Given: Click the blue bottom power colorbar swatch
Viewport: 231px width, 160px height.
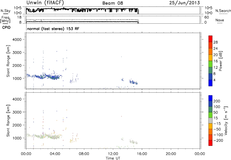Looking at the screenshot, I should pyautogui.click(x=210, y=83).
